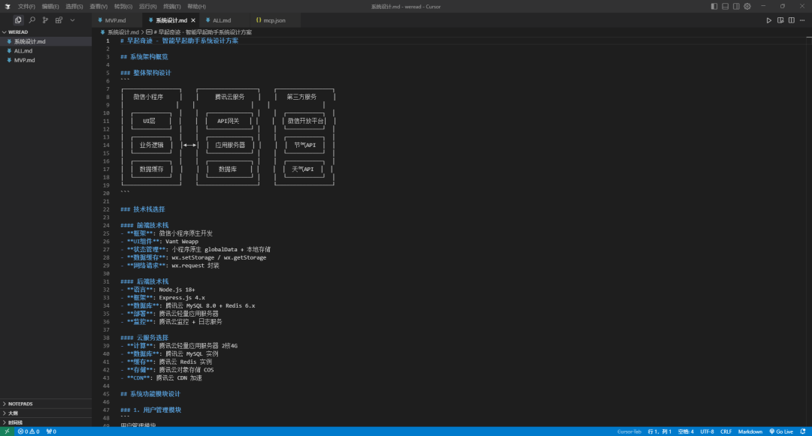The image size is (812, 436).
Task: Click the Go Live status button
Action: 781,431
